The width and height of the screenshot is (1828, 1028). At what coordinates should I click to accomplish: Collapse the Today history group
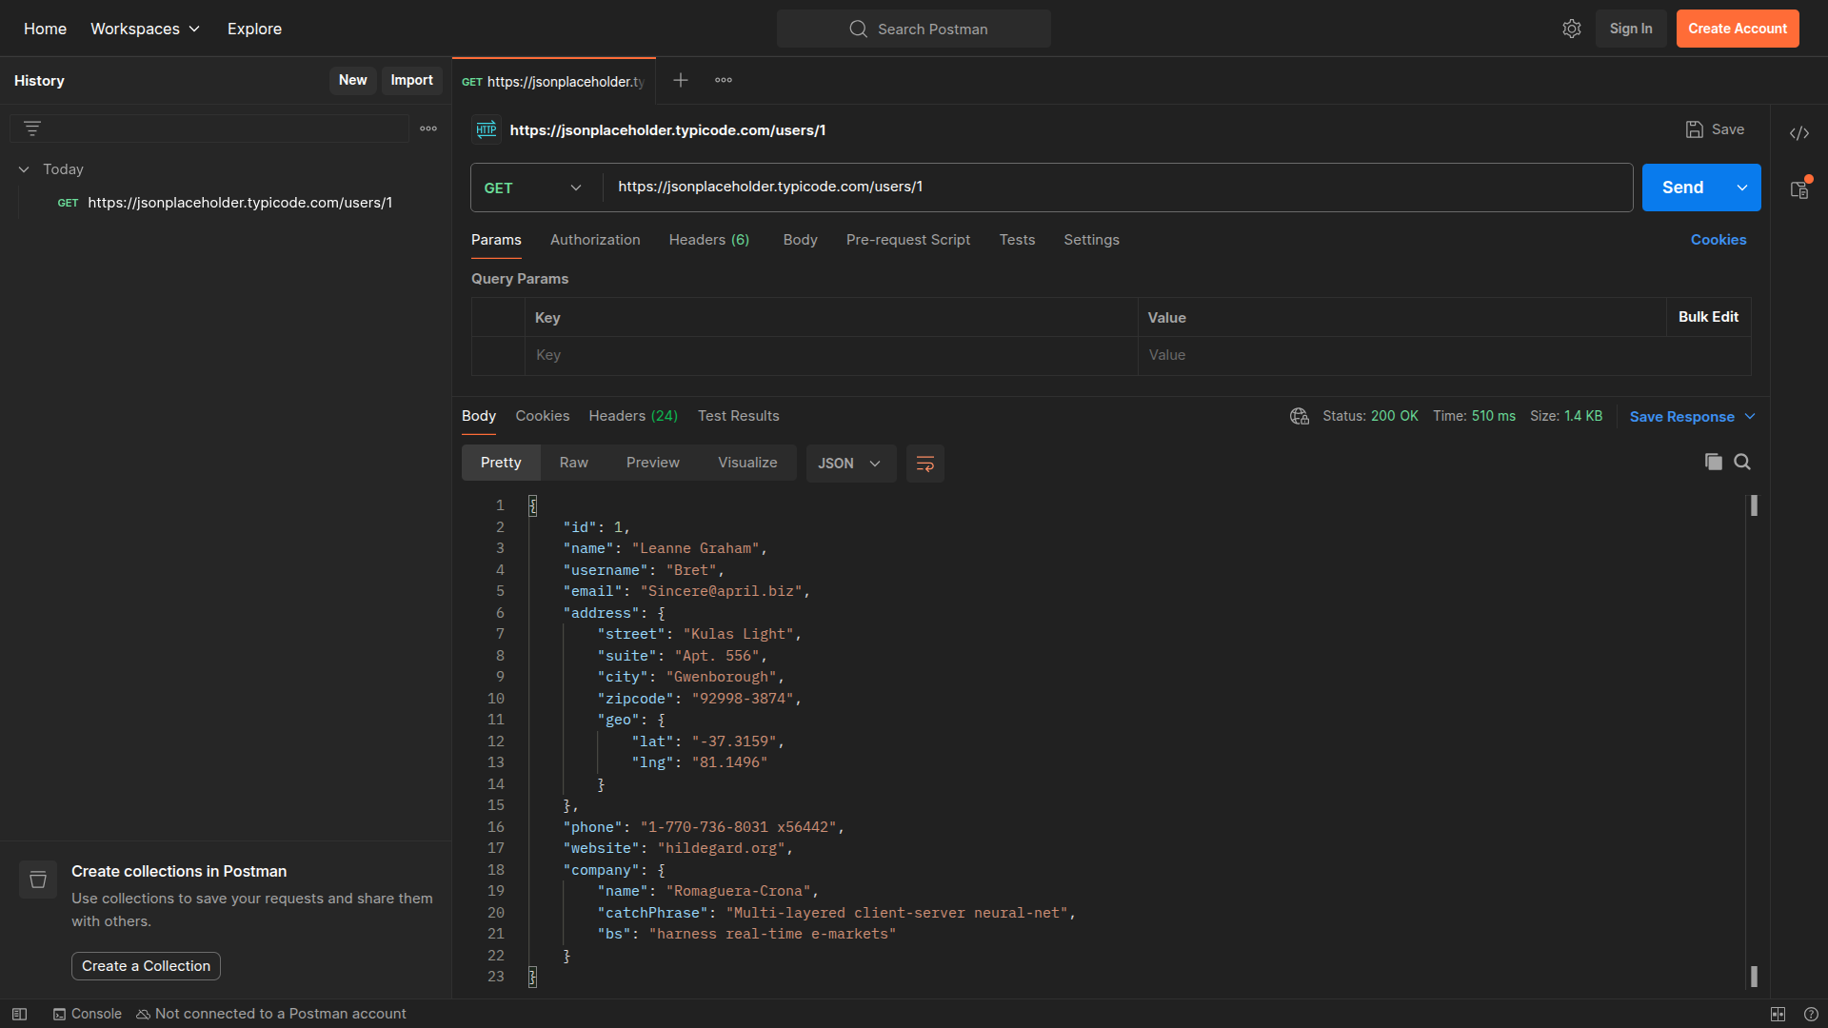pos(24,169)
